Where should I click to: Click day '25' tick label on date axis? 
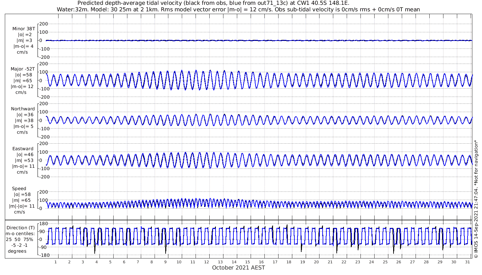[x=385, y=262]
